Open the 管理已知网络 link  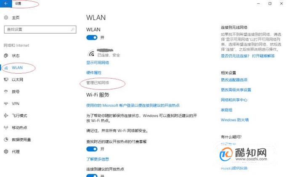98,83
